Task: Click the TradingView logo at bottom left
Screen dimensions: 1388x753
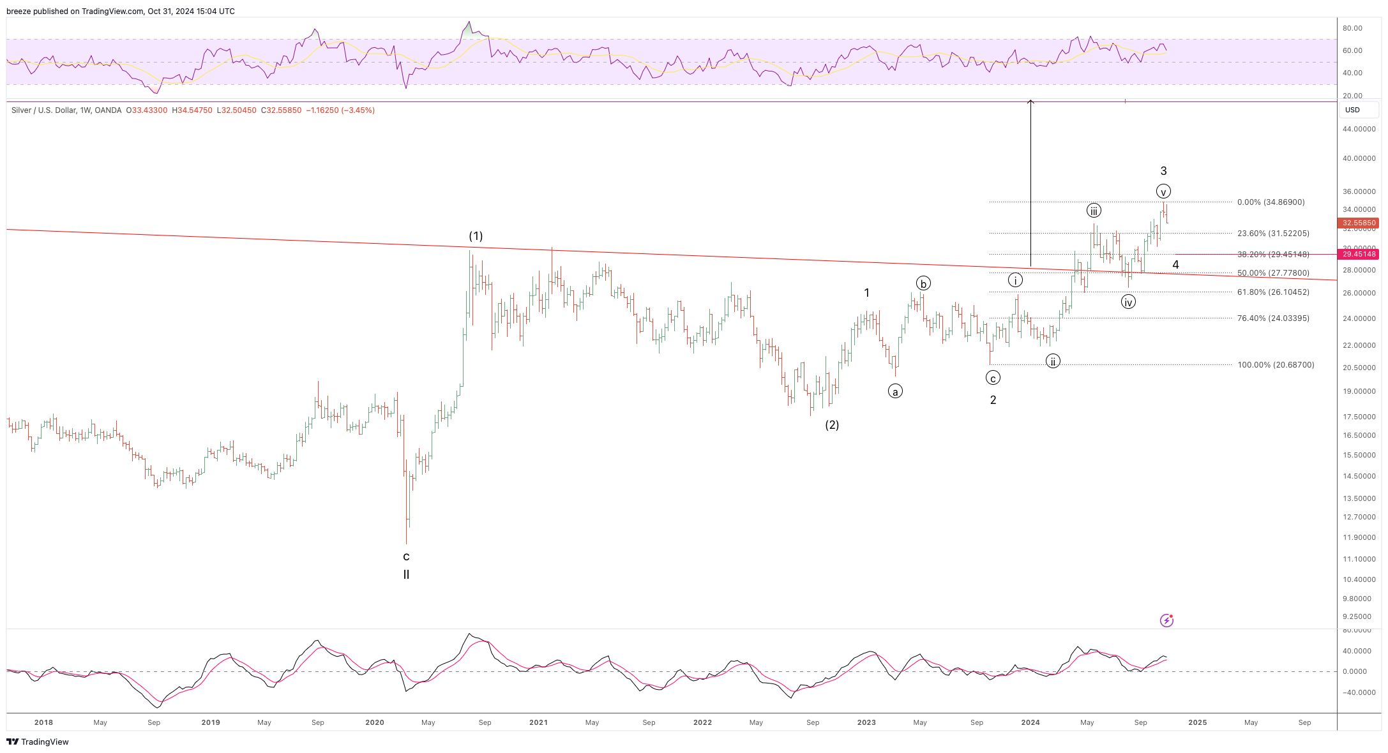Action: 37,742
